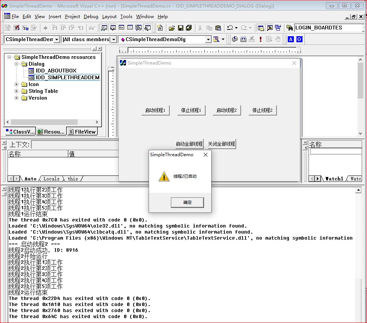Viewport: 367px width, 323px height.
Task: Toggle the Output pane icon
Action: pyautogui.click(x=270, y=28)
